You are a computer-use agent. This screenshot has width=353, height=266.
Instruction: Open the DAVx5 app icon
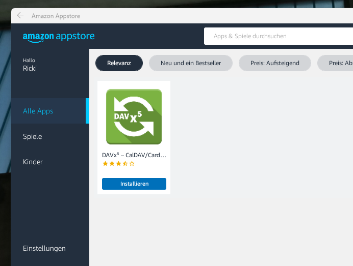(x=134, y=117)
